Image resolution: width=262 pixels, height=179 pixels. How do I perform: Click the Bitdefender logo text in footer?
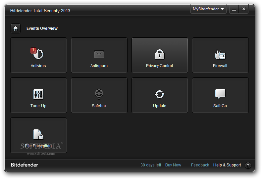click(x=25, y=165)
